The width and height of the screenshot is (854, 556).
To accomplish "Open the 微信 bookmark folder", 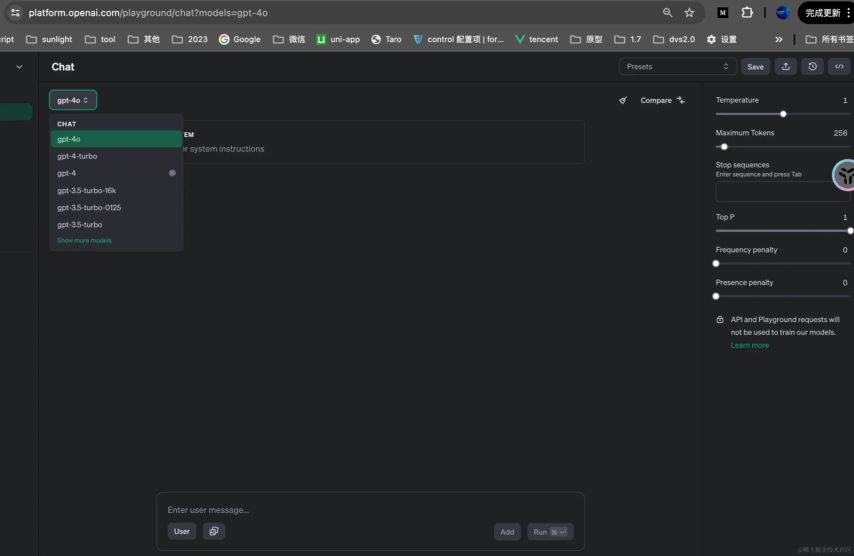I will [289, 39].
